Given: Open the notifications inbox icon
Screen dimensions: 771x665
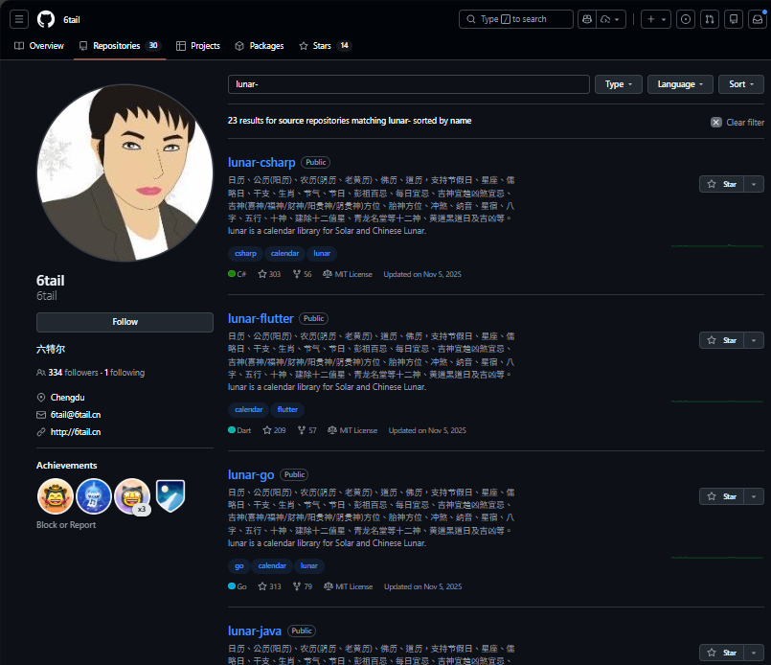Looking at the screenshot, I should pos(757,19).
